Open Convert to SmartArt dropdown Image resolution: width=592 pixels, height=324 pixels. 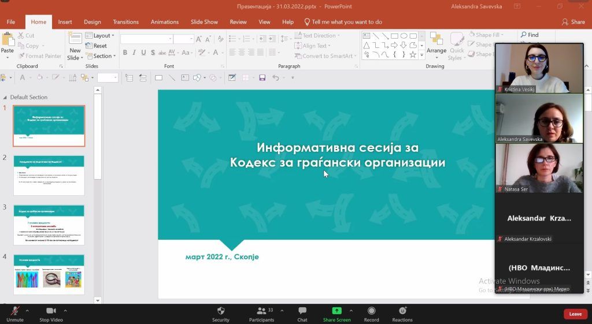tap(325, 56)
